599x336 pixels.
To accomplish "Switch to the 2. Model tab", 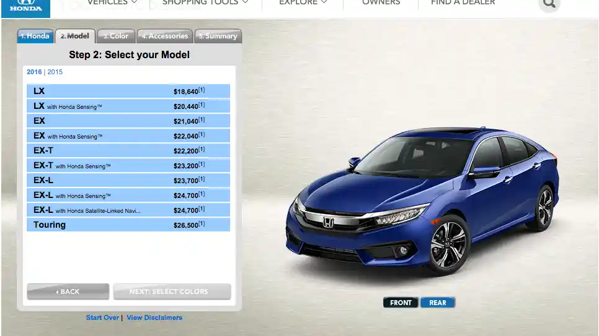I will click(75, 37).
